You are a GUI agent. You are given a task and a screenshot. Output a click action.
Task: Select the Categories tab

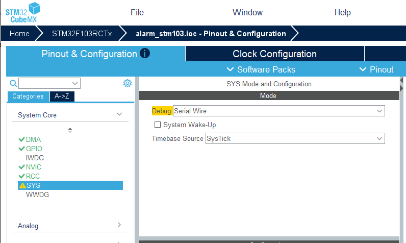pyautogui.click(x=28, y=96)
